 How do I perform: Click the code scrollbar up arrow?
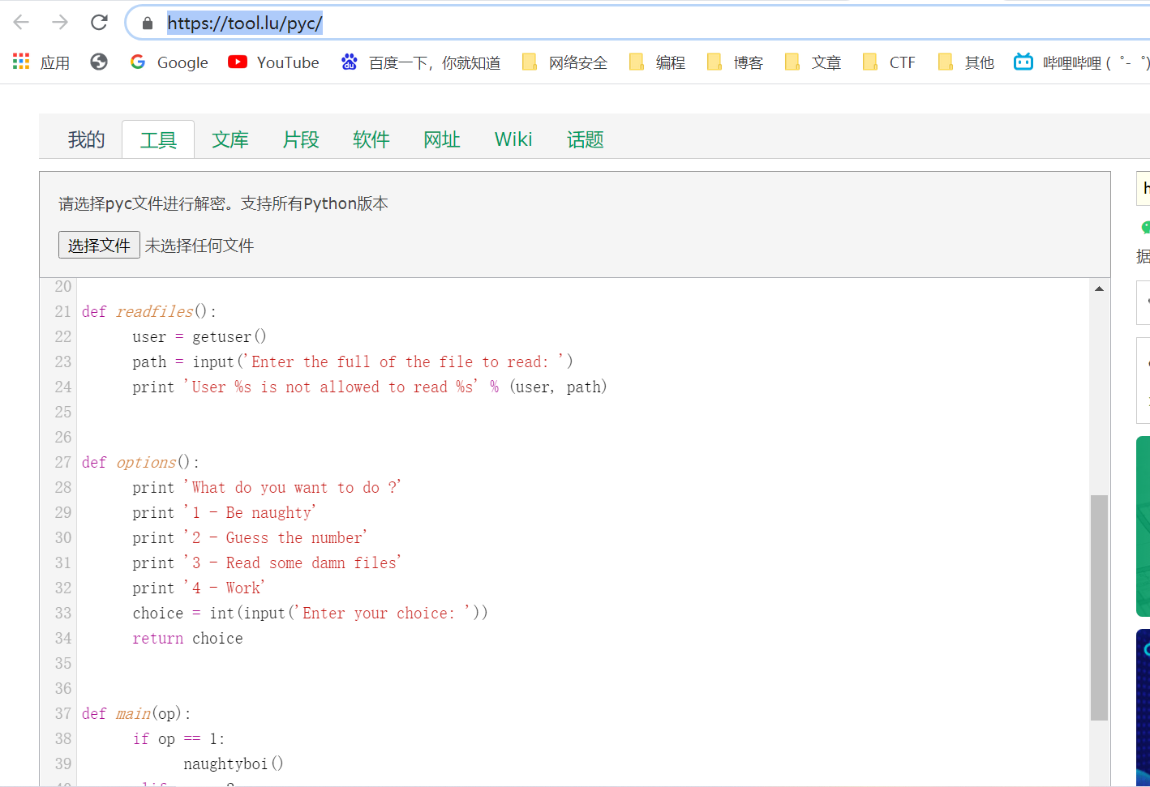(1099, 289)
